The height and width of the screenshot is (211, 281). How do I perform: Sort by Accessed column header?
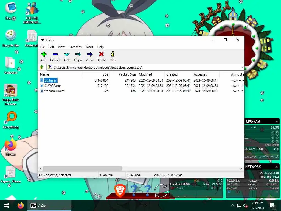pos(206,74)
